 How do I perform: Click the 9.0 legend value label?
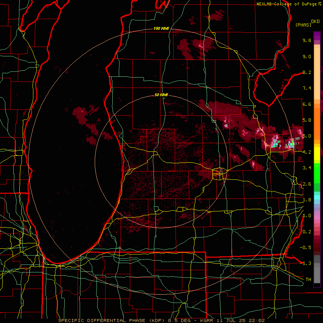(x=307, y=56)
